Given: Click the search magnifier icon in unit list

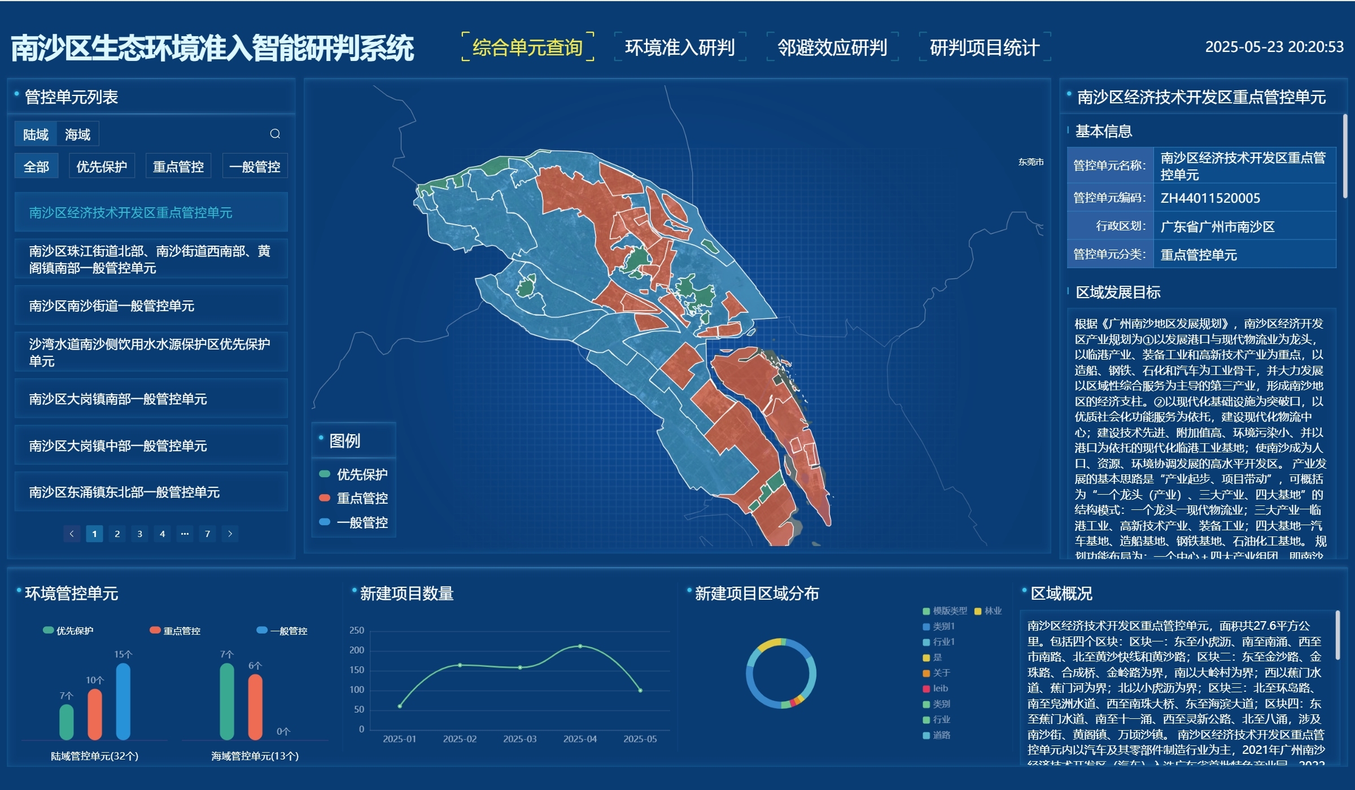Looking at the screenshot, I should (x=275, y=134).
